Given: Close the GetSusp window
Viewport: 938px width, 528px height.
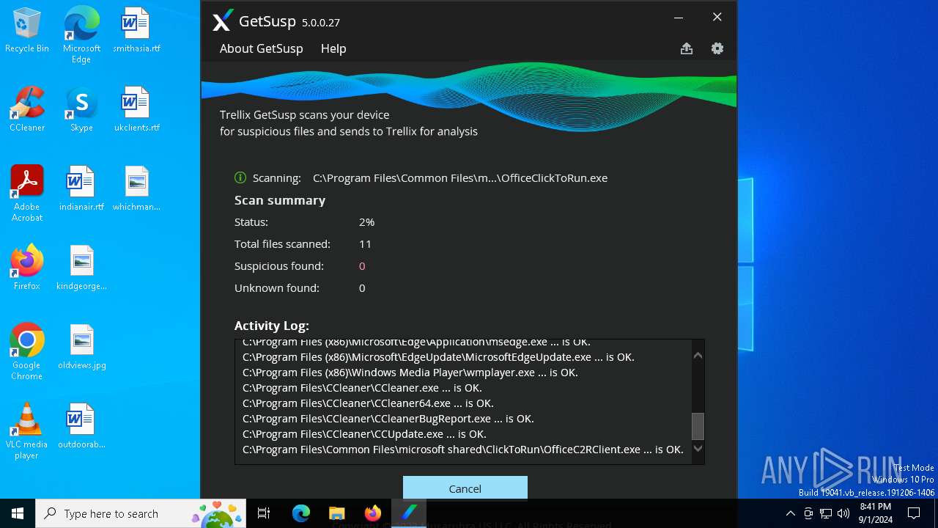Looking at the screenshot, I should [x=717, y=17].
